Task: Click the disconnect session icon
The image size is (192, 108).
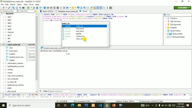Action: coord(9,8)
